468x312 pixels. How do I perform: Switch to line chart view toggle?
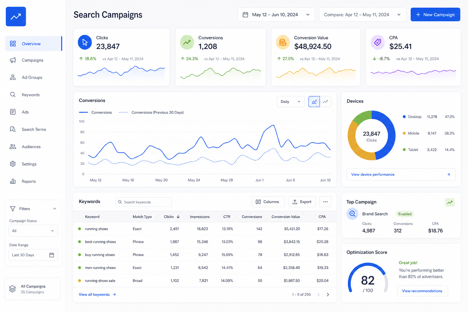click(325, 101)
